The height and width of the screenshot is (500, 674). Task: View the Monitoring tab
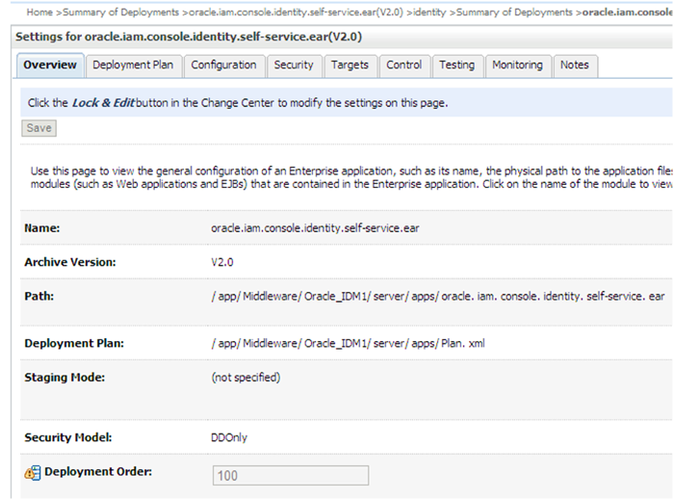(x=518, y=65)
